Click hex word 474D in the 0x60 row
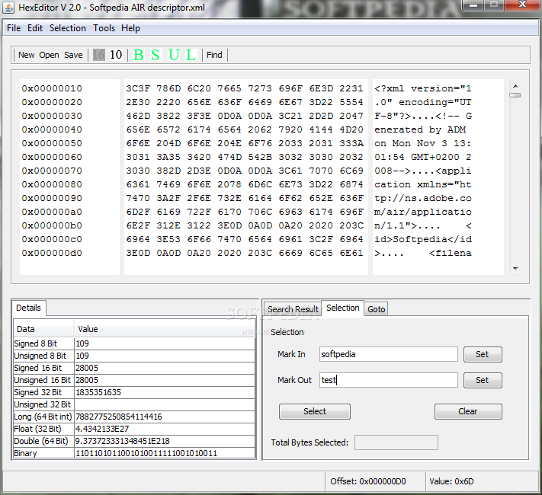Screen dimensions: 542x495 point(229,157)
